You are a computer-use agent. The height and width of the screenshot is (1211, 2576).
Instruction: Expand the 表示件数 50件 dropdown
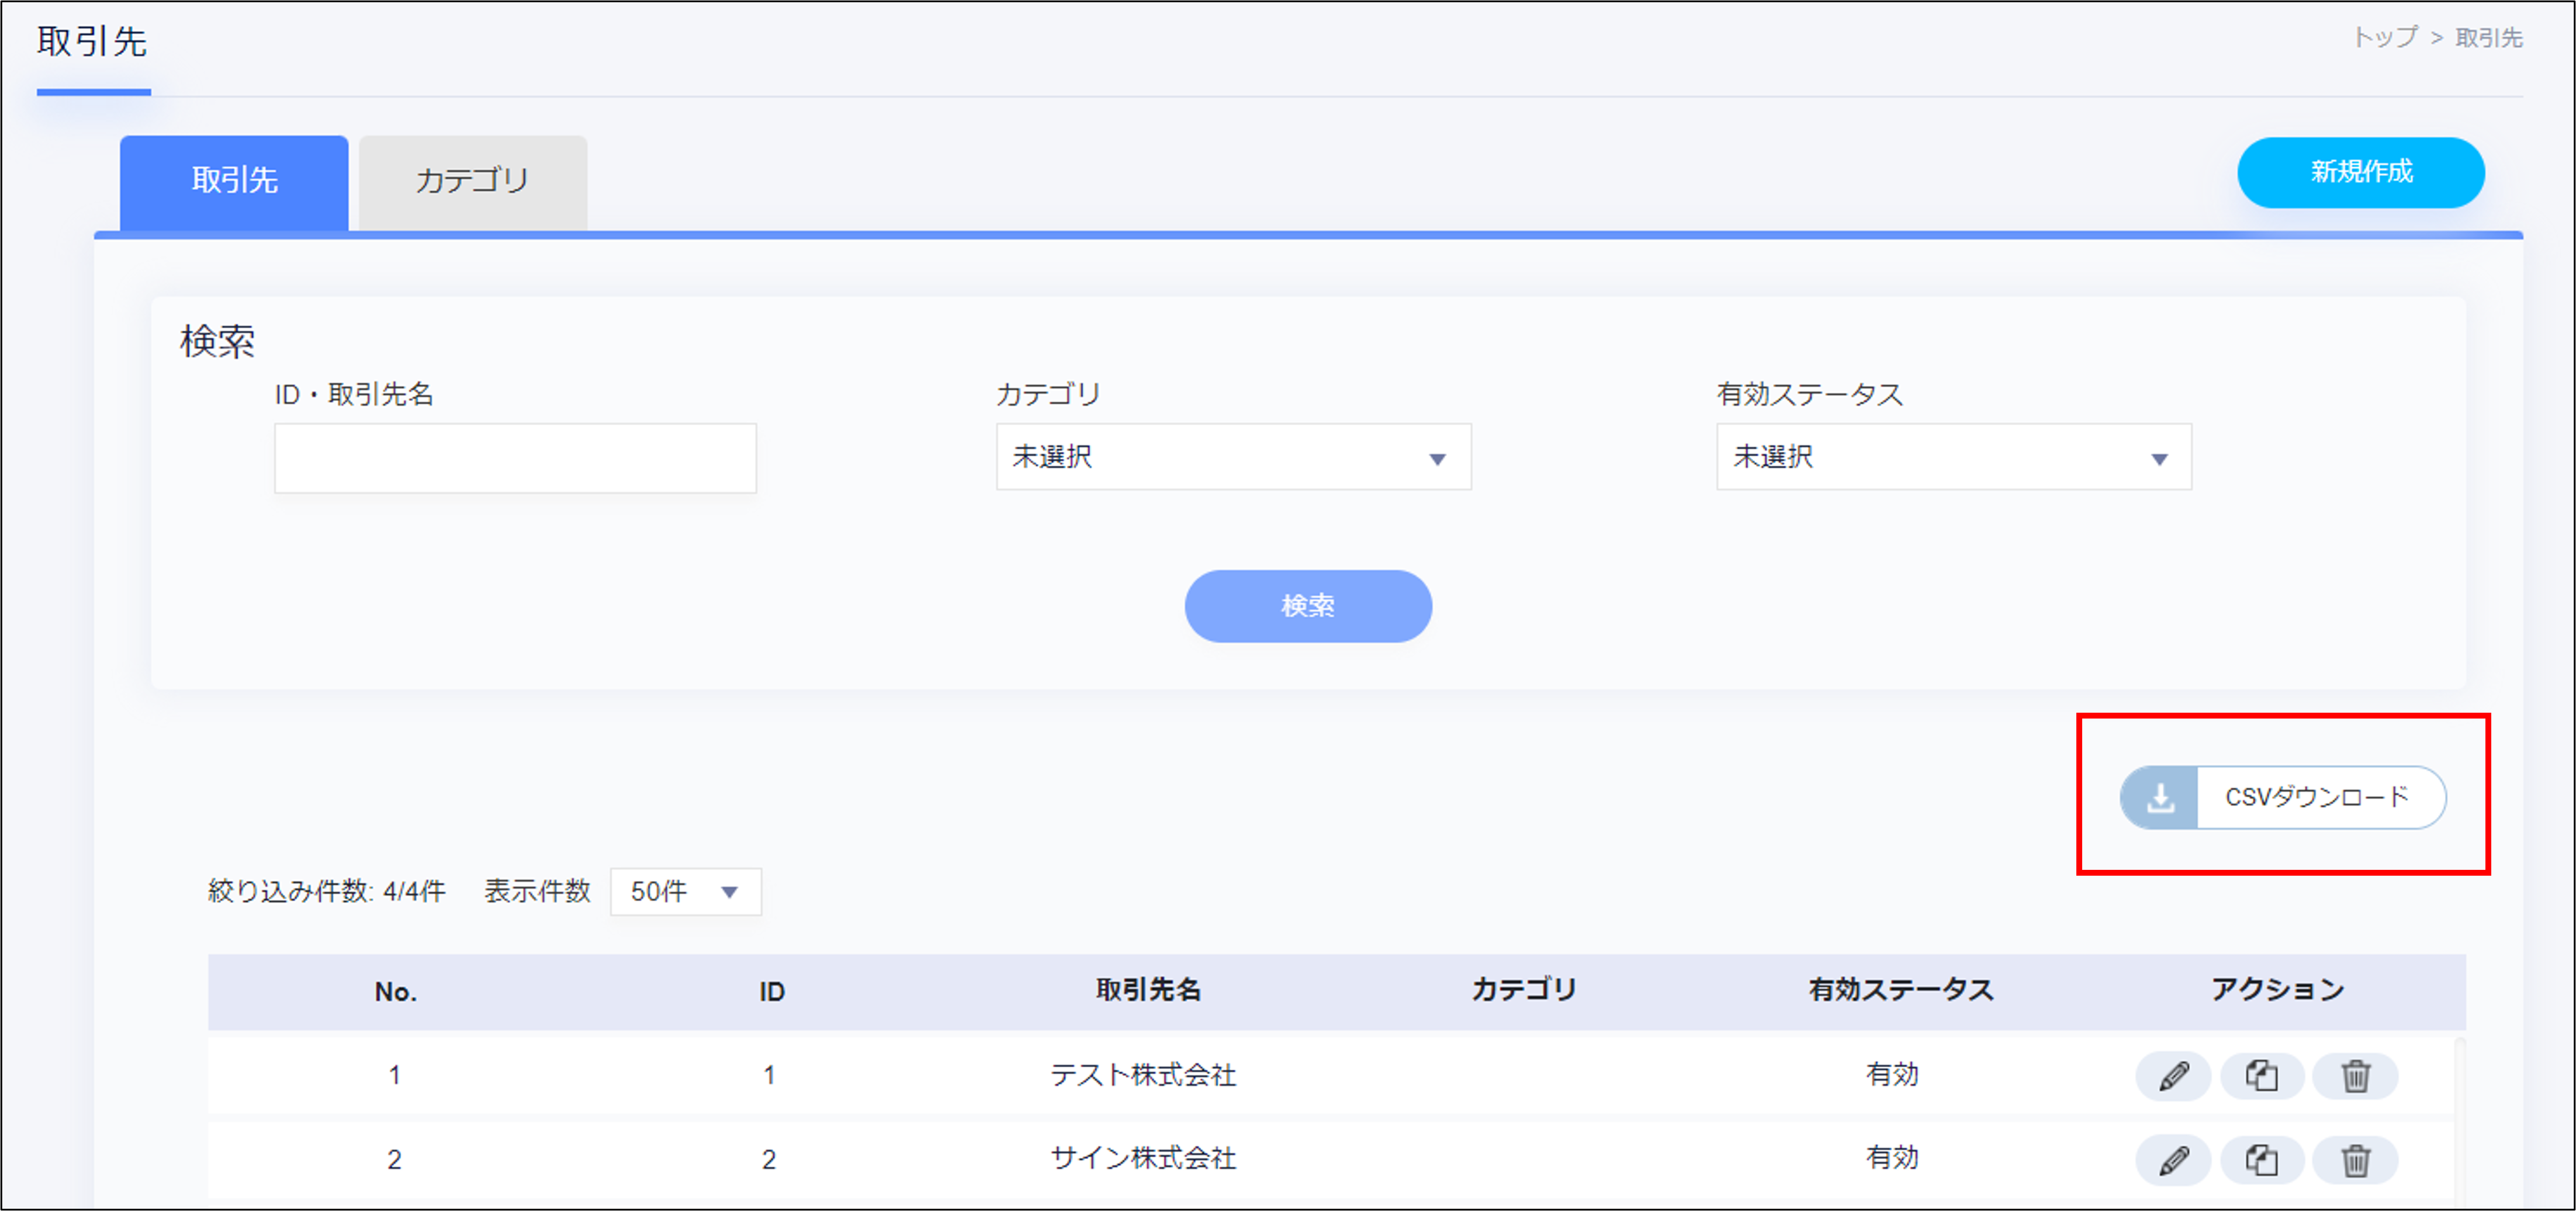[685, 891]
